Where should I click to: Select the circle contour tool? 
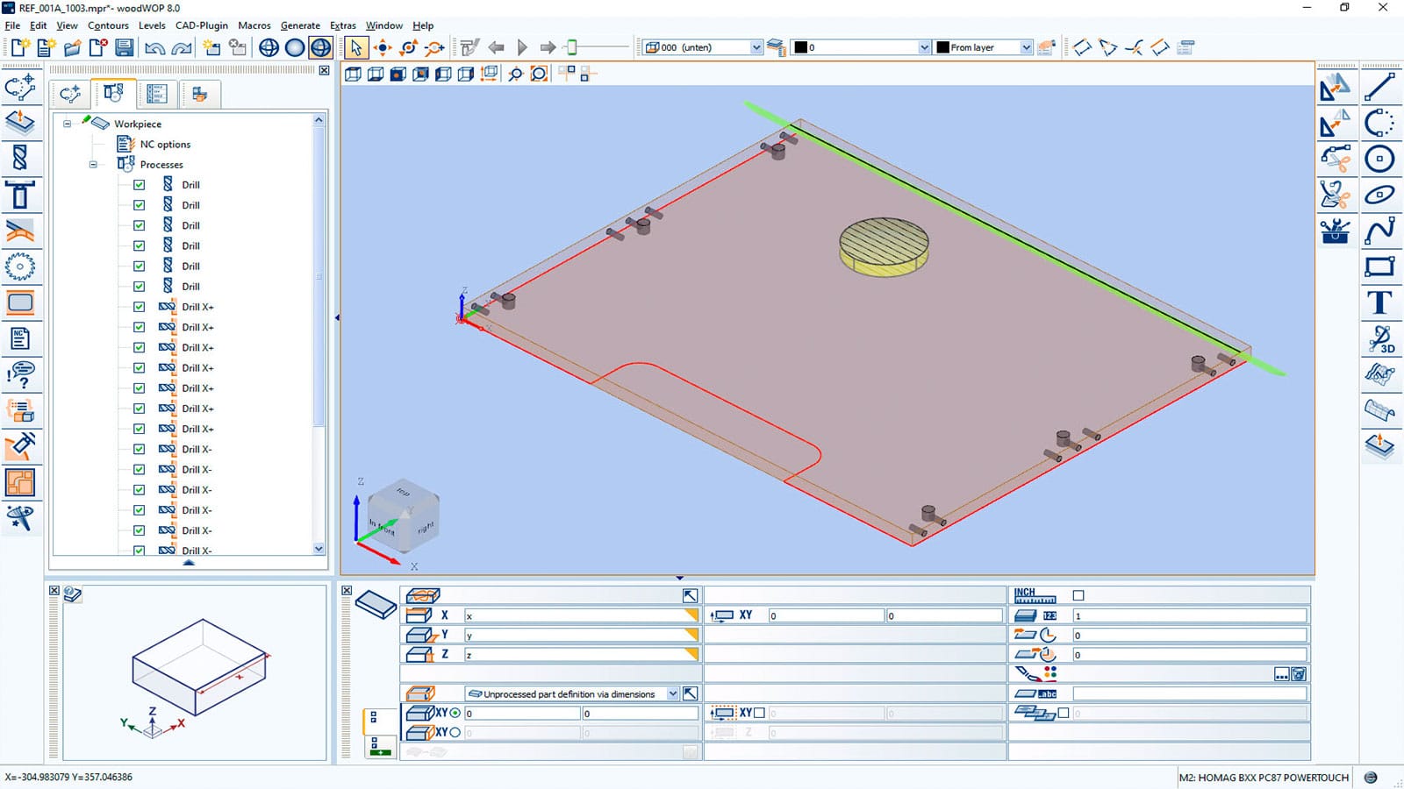1380,159
